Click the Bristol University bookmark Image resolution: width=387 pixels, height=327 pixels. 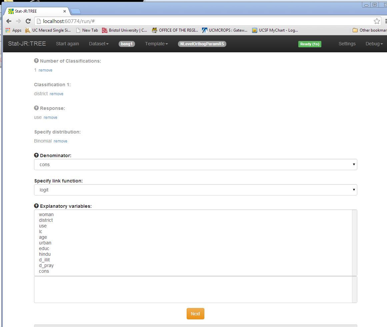125,30
